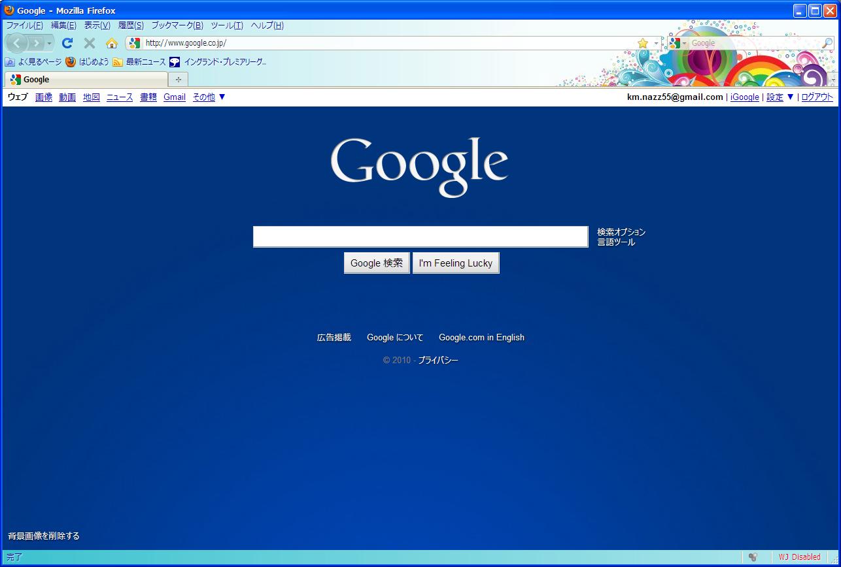
Task: Open the 履歴 menu
Action: 131,25
